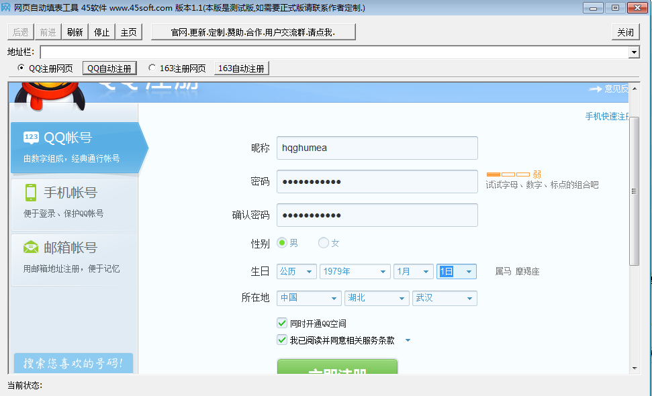This screenshot has height=396, width=652.
Task: Click the QQ帐号 speech bubble icon
Action: coord(31,138)
